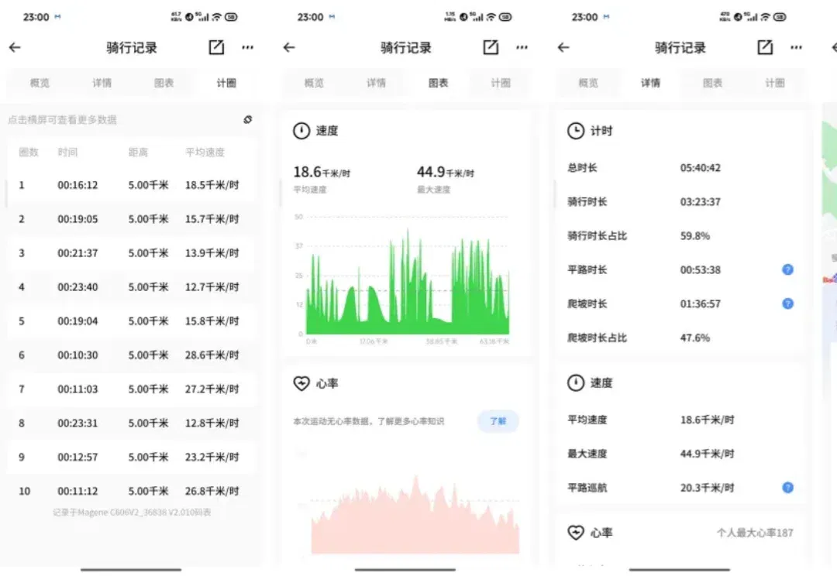Select lap 1 row with 00:16:12

pyautogui.click(x=131, y=185)
